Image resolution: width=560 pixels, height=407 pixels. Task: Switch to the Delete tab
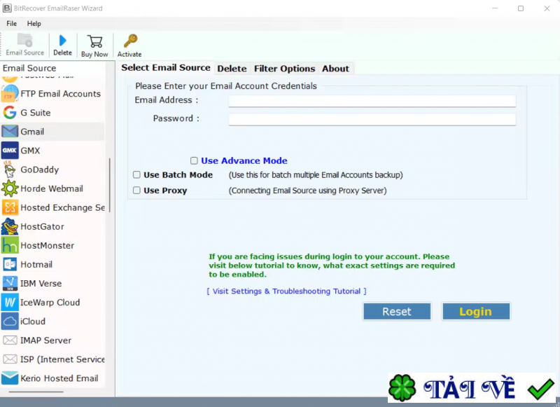(232, 68)
